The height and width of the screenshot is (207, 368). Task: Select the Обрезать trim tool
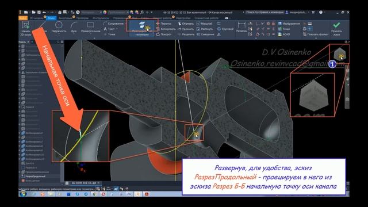point(186,24)
